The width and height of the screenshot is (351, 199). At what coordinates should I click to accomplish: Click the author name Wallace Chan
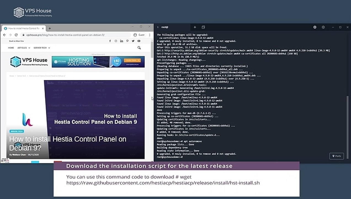(x=19, y=155)
